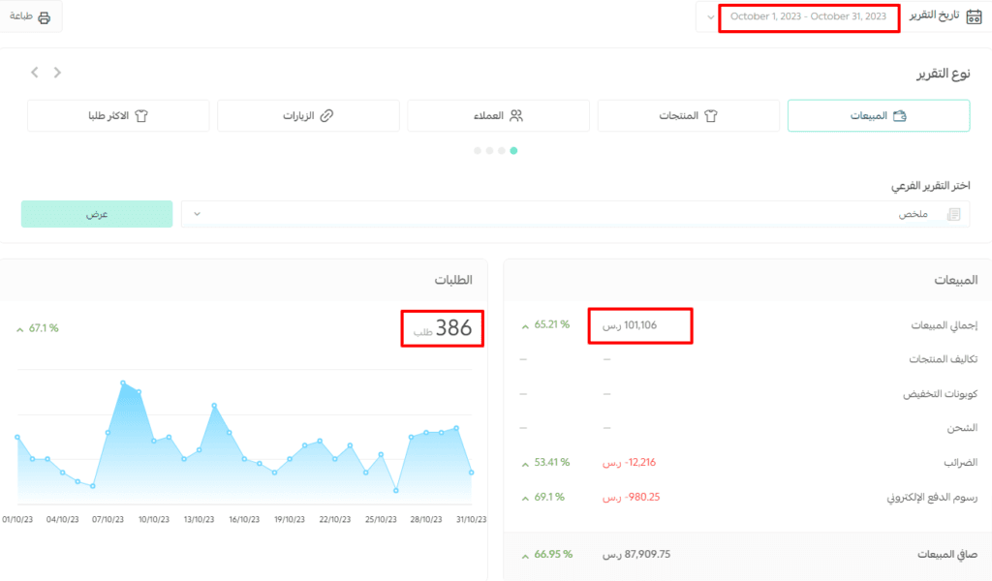Click the -980.25 ر.س payment fees value
This screenshot has height=581, width=992.
pos(631,498)
